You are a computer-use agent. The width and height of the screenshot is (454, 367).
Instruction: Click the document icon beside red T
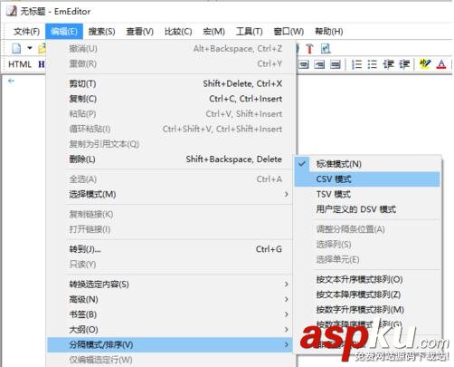point(326,49)
